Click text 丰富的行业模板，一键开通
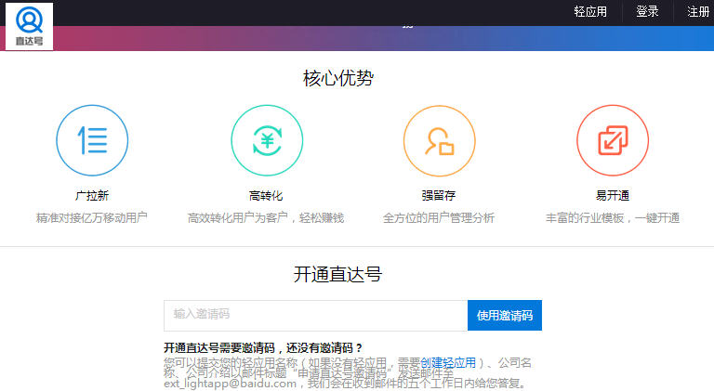This screenshot has height=391, width=714. click(x=613, y=217)
